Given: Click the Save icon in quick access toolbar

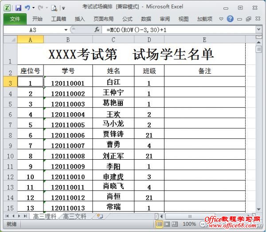Looking at the screenshot, I should coord(18,8).
